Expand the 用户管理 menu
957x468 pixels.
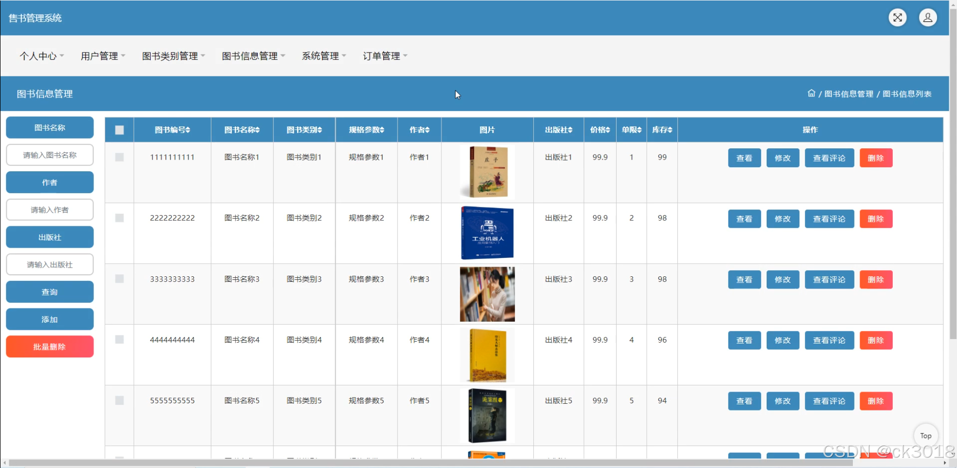103,56
